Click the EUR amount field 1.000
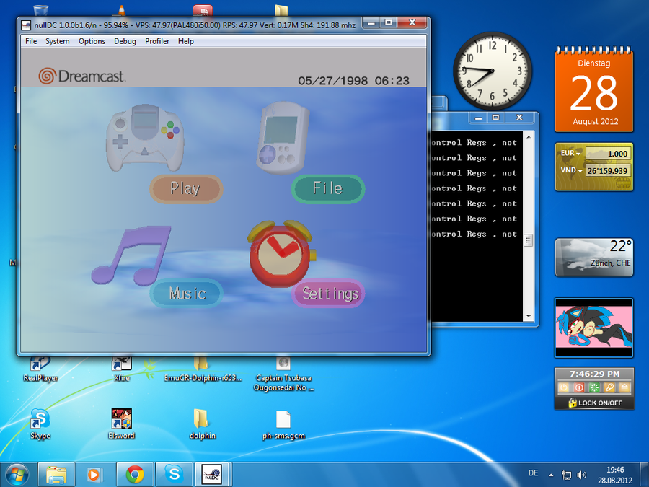This screenshot has height=487, width=649. 608,154
